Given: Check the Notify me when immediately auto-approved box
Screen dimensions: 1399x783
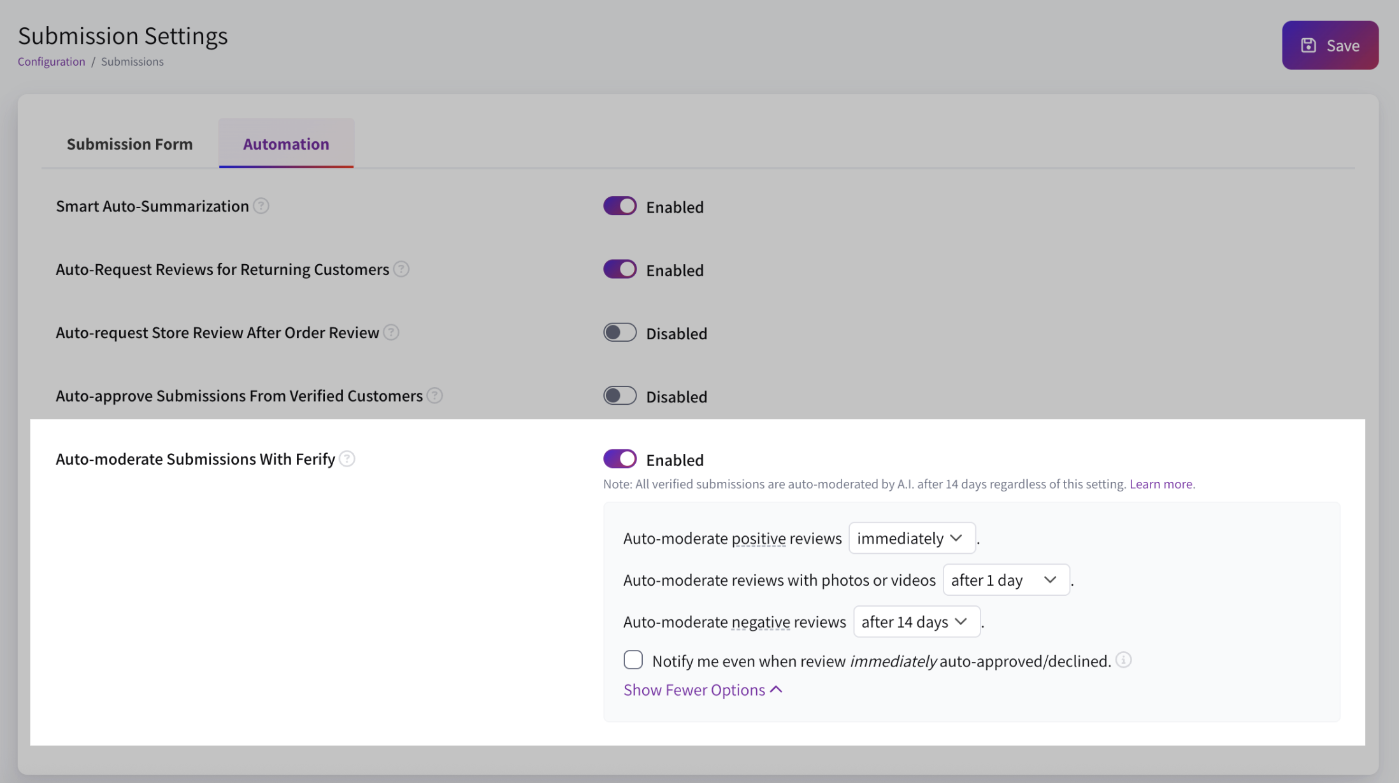Looking at the screenshot, I should pyautogui.click(x=633, y=660).
